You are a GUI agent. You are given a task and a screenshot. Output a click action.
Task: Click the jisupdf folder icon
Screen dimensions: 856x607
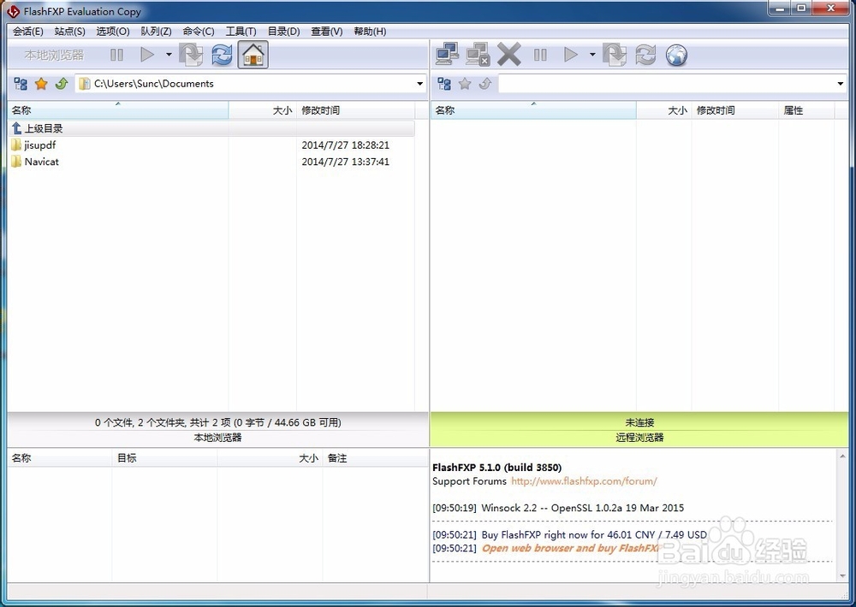[x=16, y=145]
